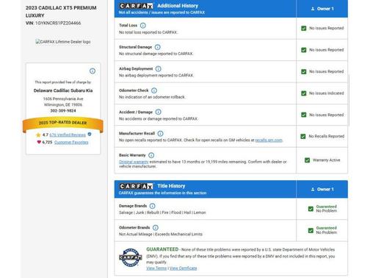
Task: Click the GUARANTEED green heading text
Action: tap(162, 249)
